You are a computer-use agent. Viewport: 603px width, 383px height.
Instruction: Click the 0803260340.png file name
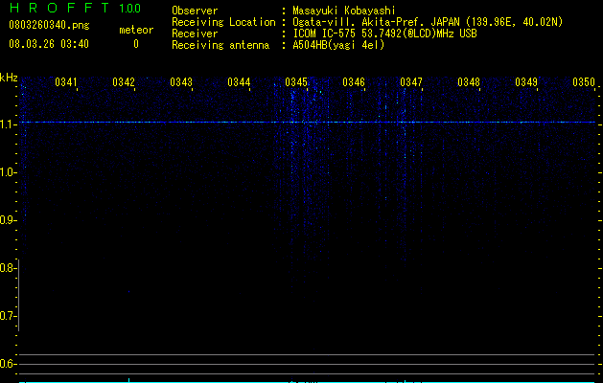(x=49, y=25)
